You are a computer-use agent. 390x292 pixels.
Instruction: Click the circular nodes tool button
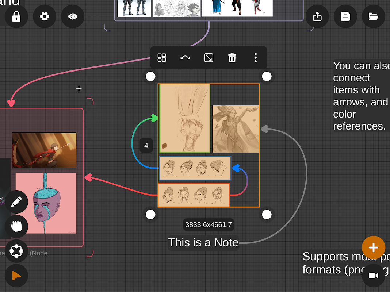tap(16, 251)
